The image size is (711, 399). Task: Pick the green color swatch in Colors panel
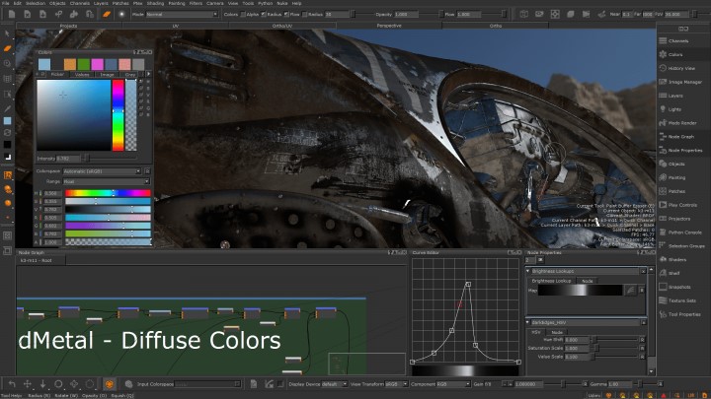(84, 64)
